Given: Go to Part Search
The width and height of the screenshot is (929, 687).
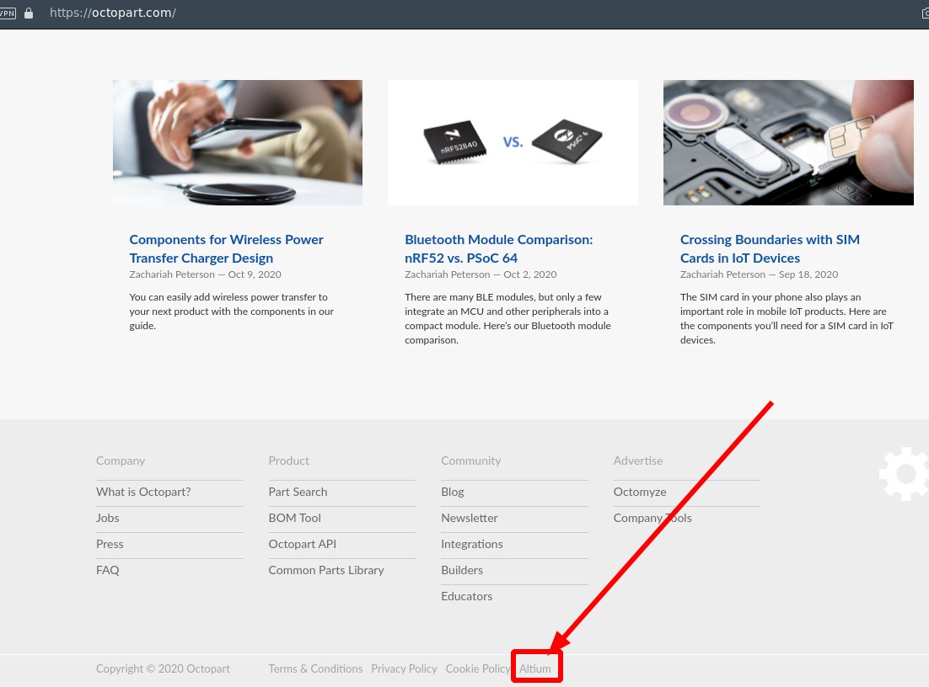Looking at the screenshot, I should tap(298, 492).
